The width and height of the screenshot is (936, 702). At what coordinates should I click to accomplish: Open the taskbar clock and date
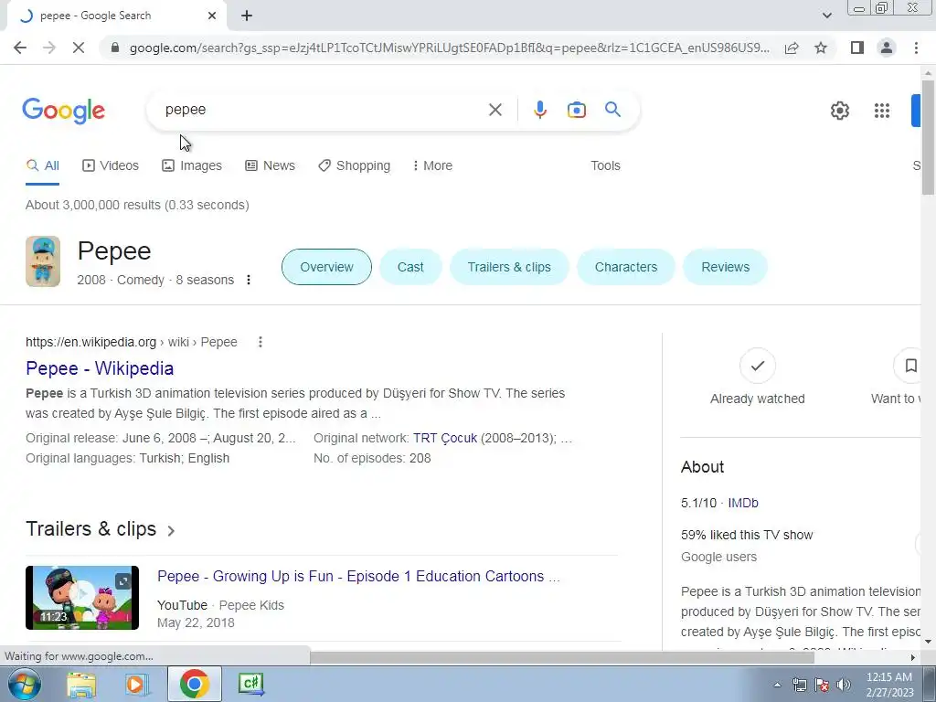[x=889, y=685]
